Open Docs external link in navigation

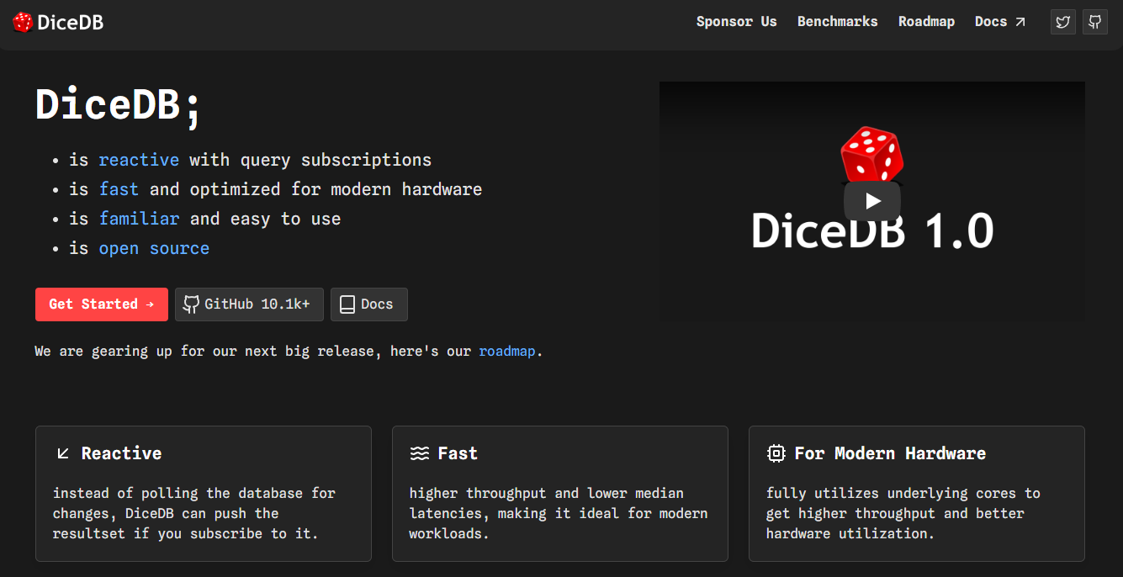[1000, 22]
